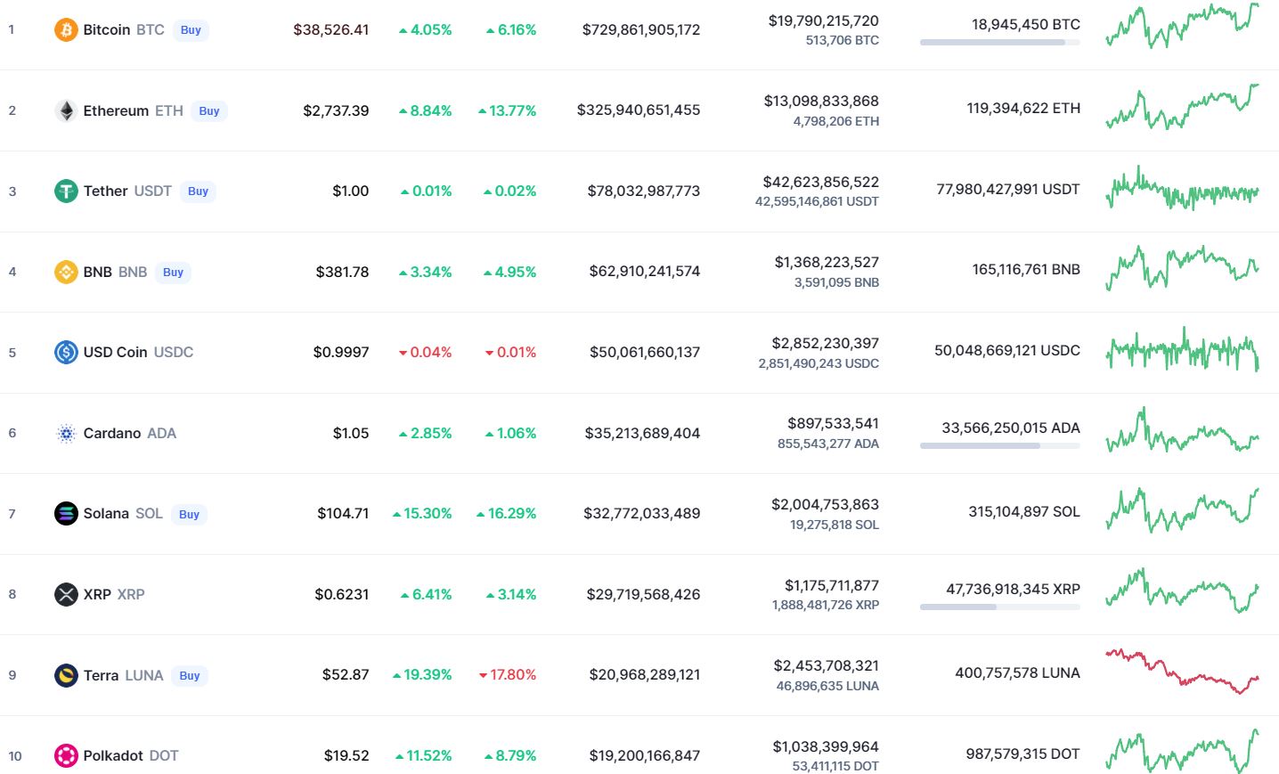Image resolution: width=1279 pixels, height=774 pixels.
Task: Open Terra's red 7-day price chart
Action: pyautogui.click(x=1182, y=671)
